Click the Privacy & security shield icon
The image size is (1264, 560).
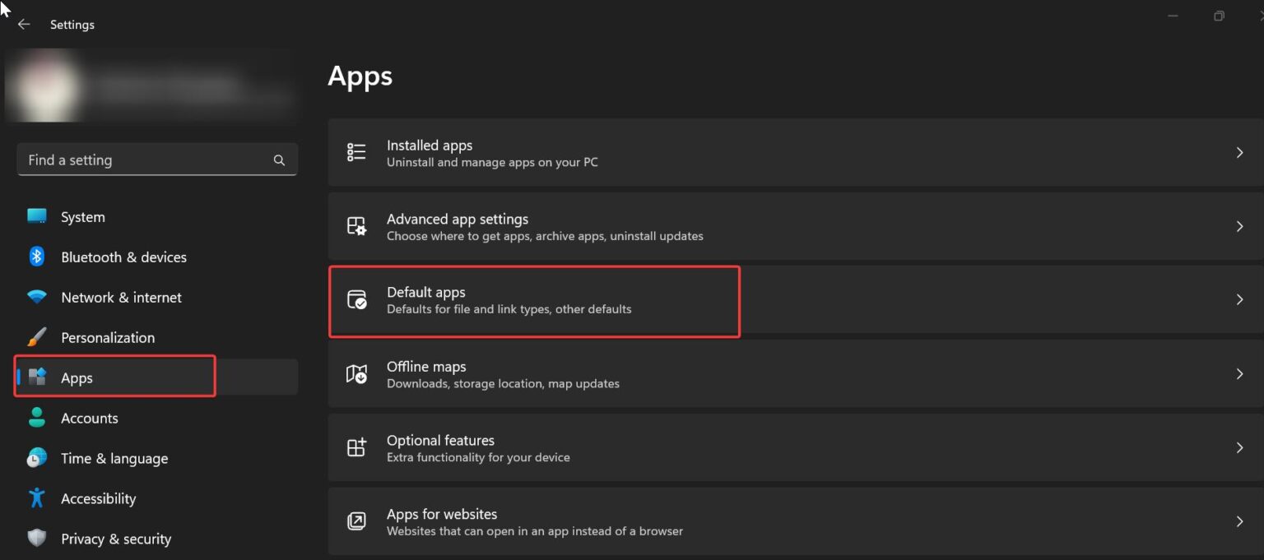pyautogui.click(x=37, y=539)
